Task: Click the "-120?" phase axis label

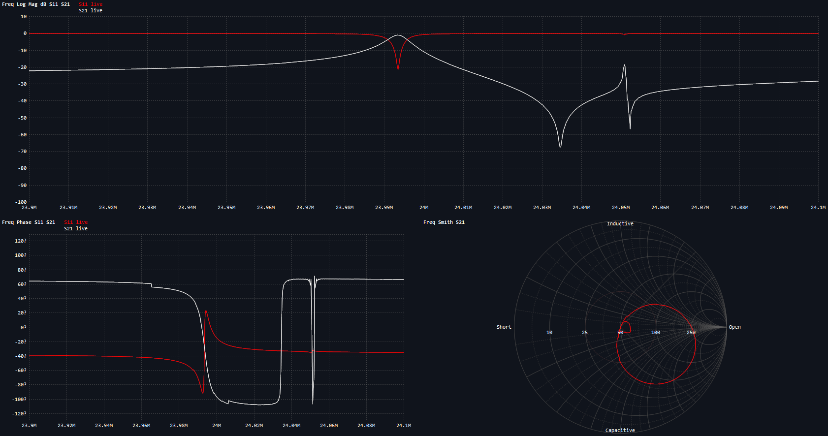Action: tap(19, 413)
